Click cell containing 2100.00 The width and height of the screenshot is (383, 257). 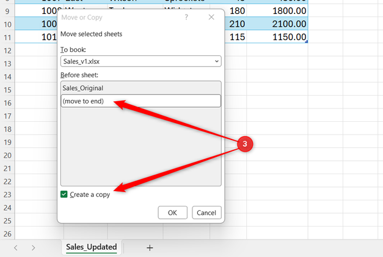[x=277, y=24]
